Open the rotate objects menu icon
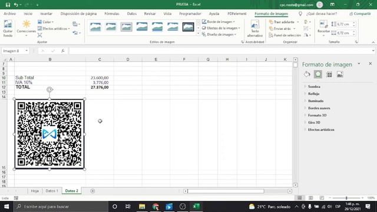This screenshot has width=377, height=212. 307,35
